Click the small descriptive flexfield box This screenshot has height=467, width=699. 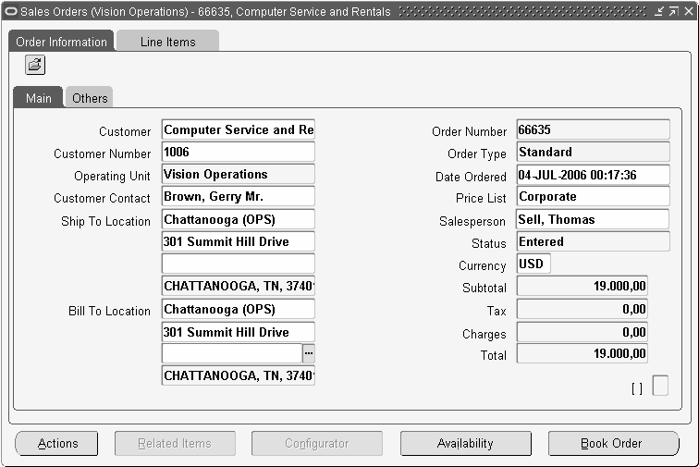660,386
